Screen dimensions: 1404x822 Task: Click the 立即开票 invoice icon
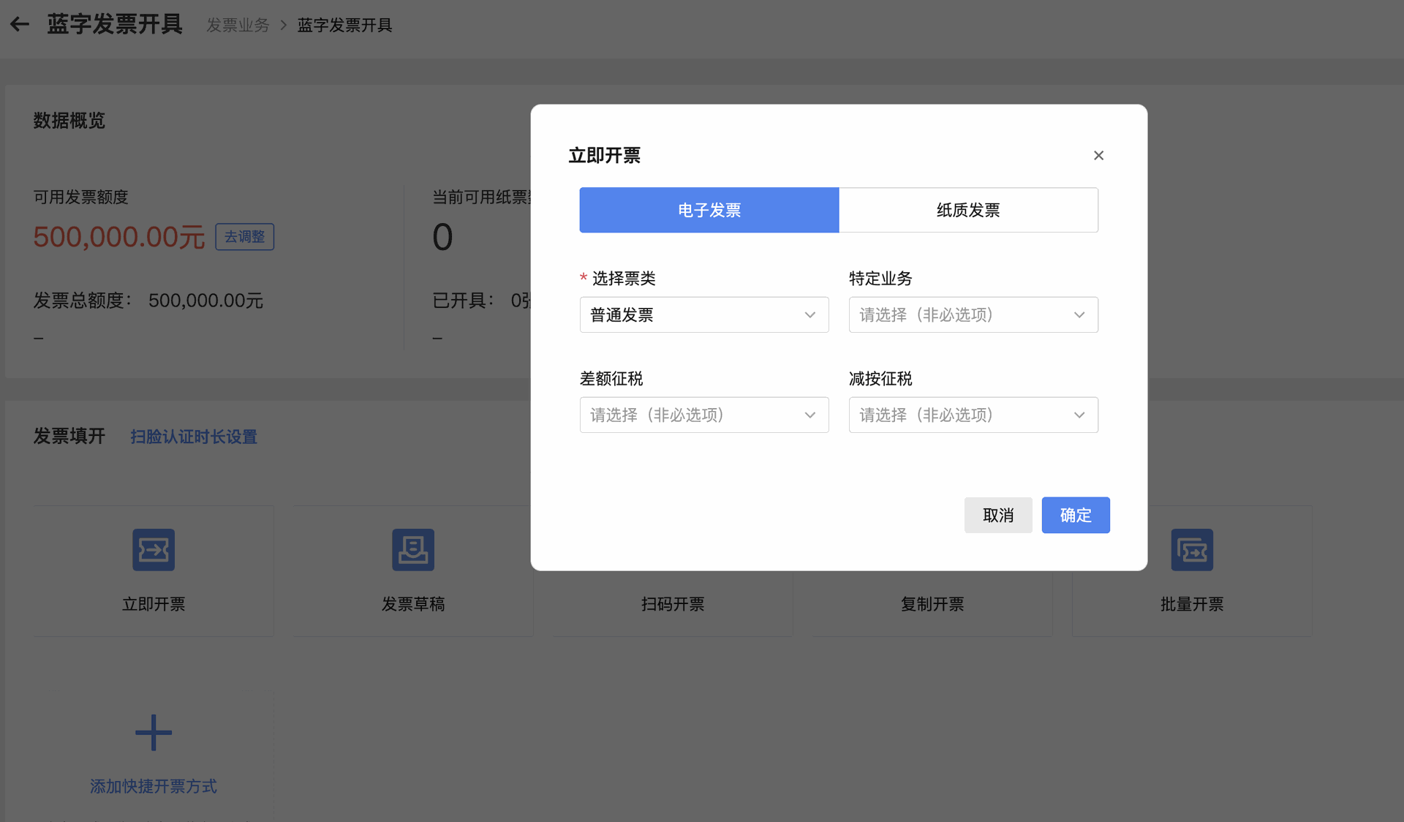153,550
